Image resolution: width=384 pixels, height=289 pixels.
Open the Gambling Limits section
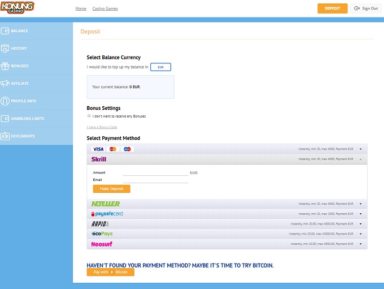pyautogui.click(x=27, y=119)
